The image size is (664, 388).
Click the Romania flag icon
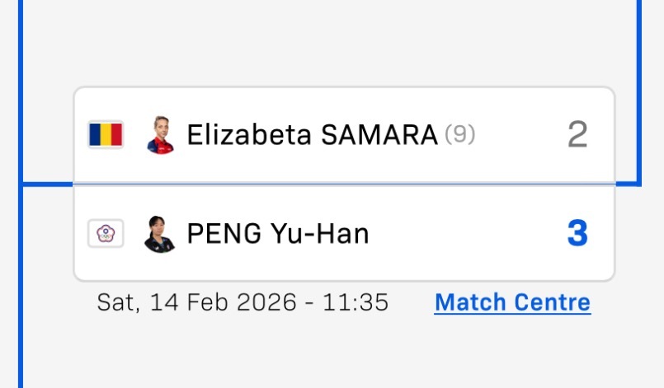pos(106,134)
